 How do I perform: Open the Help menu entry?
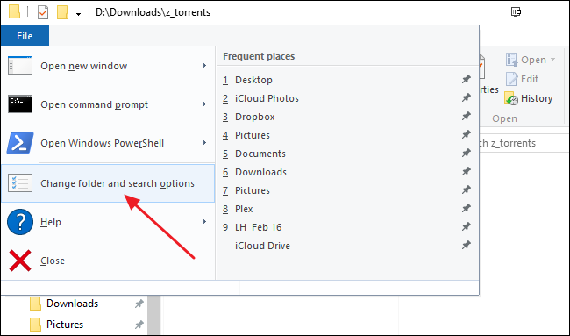[108, 222]
